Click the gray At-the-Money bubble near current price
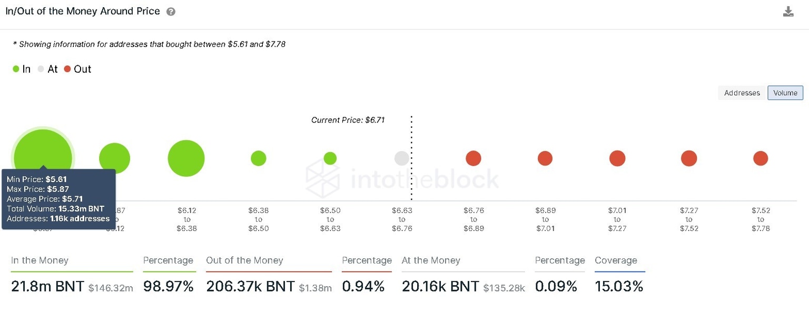Image resolution: width=809 pixels, height=313 pixels. (x=401, y=158)
